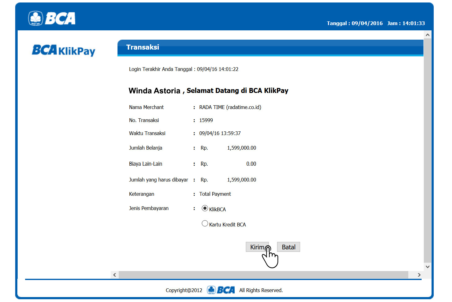Image resolution: width=452 pixels, height=302 pixels.
Task: Click the Total Payment description text
Action: (x=215, y=194)
